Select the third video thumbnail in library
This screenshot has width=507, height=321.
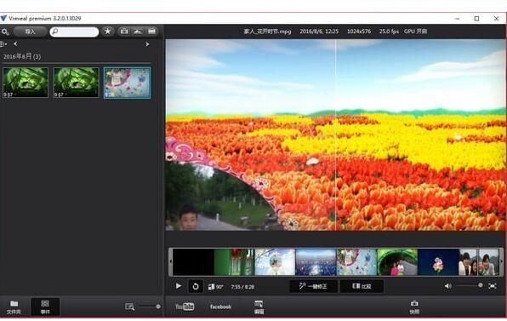point(127,83)
